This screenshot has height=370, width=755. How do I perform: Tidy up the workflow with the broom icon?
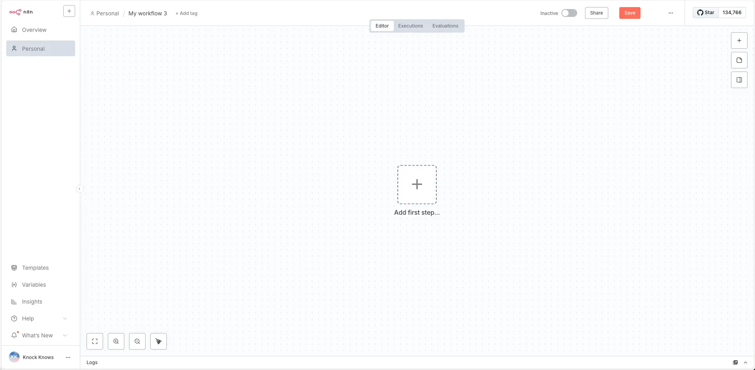[158, 341]
